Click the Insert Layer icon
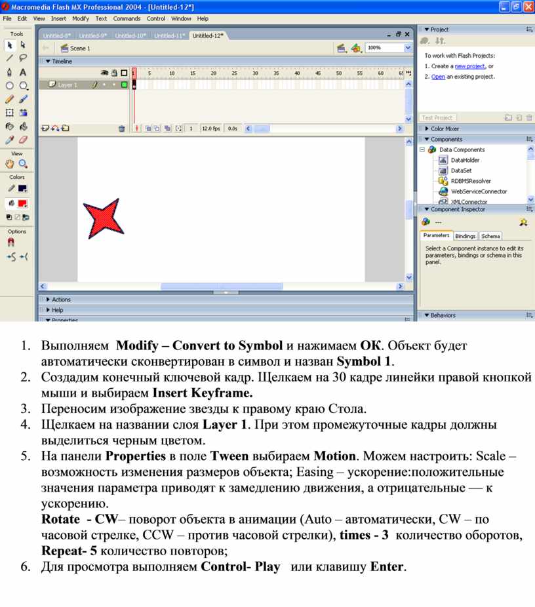Image resolution: width=535 pixels, height=607 pixels. [45, 128]
